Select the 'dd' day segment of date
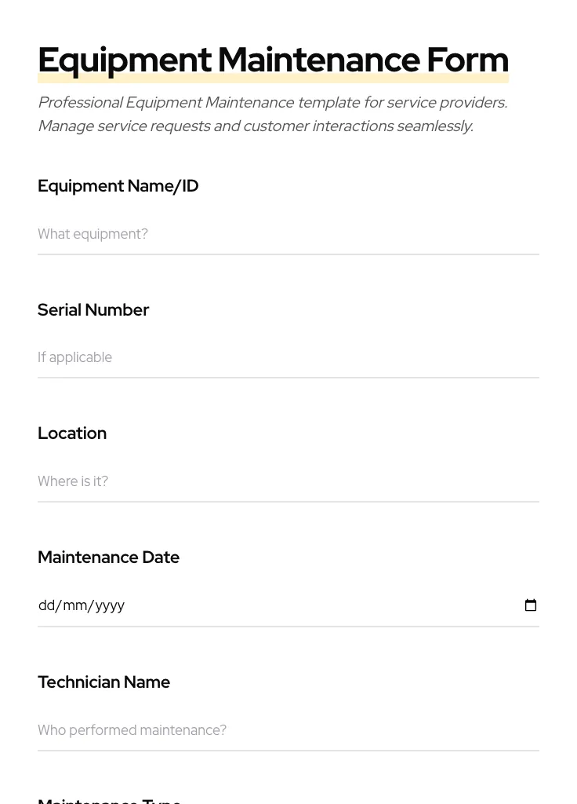This screenshot has width=577, height=804. [x=46, y=605]
